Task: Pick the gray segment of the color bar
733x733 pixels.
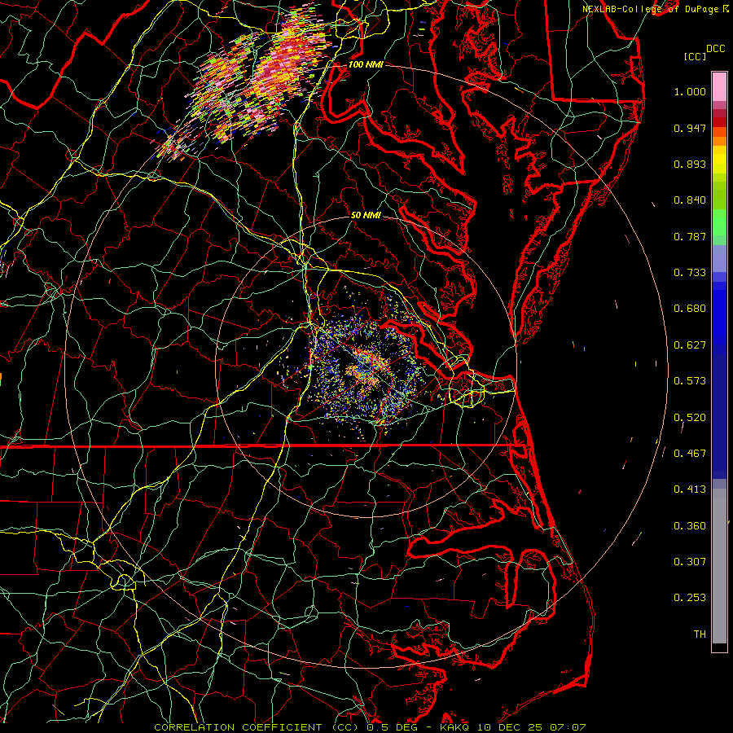Action: click(x=719, y=566)
